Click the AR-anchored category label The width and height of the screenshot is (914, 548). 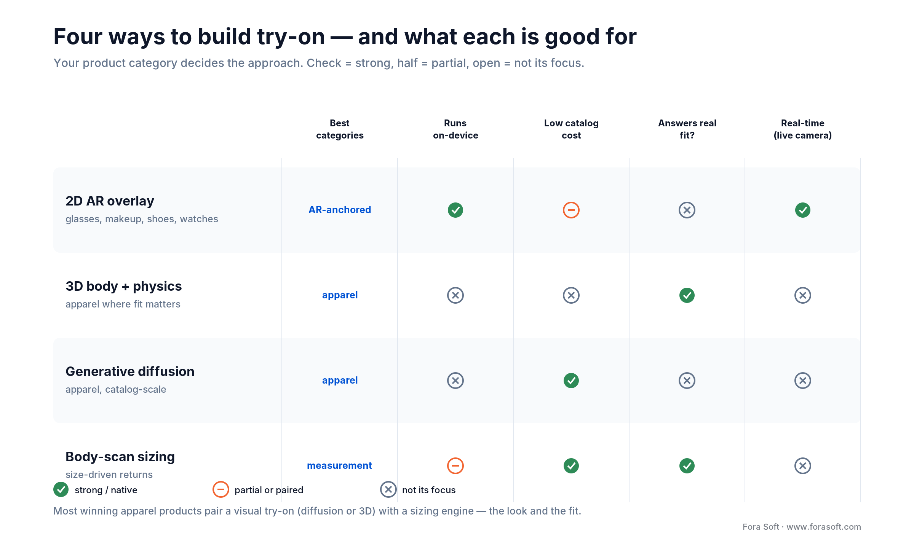(x=340, y=210)
